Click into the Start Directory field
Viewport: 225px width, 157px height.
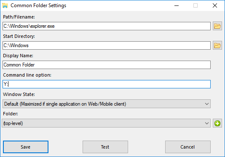107,45
